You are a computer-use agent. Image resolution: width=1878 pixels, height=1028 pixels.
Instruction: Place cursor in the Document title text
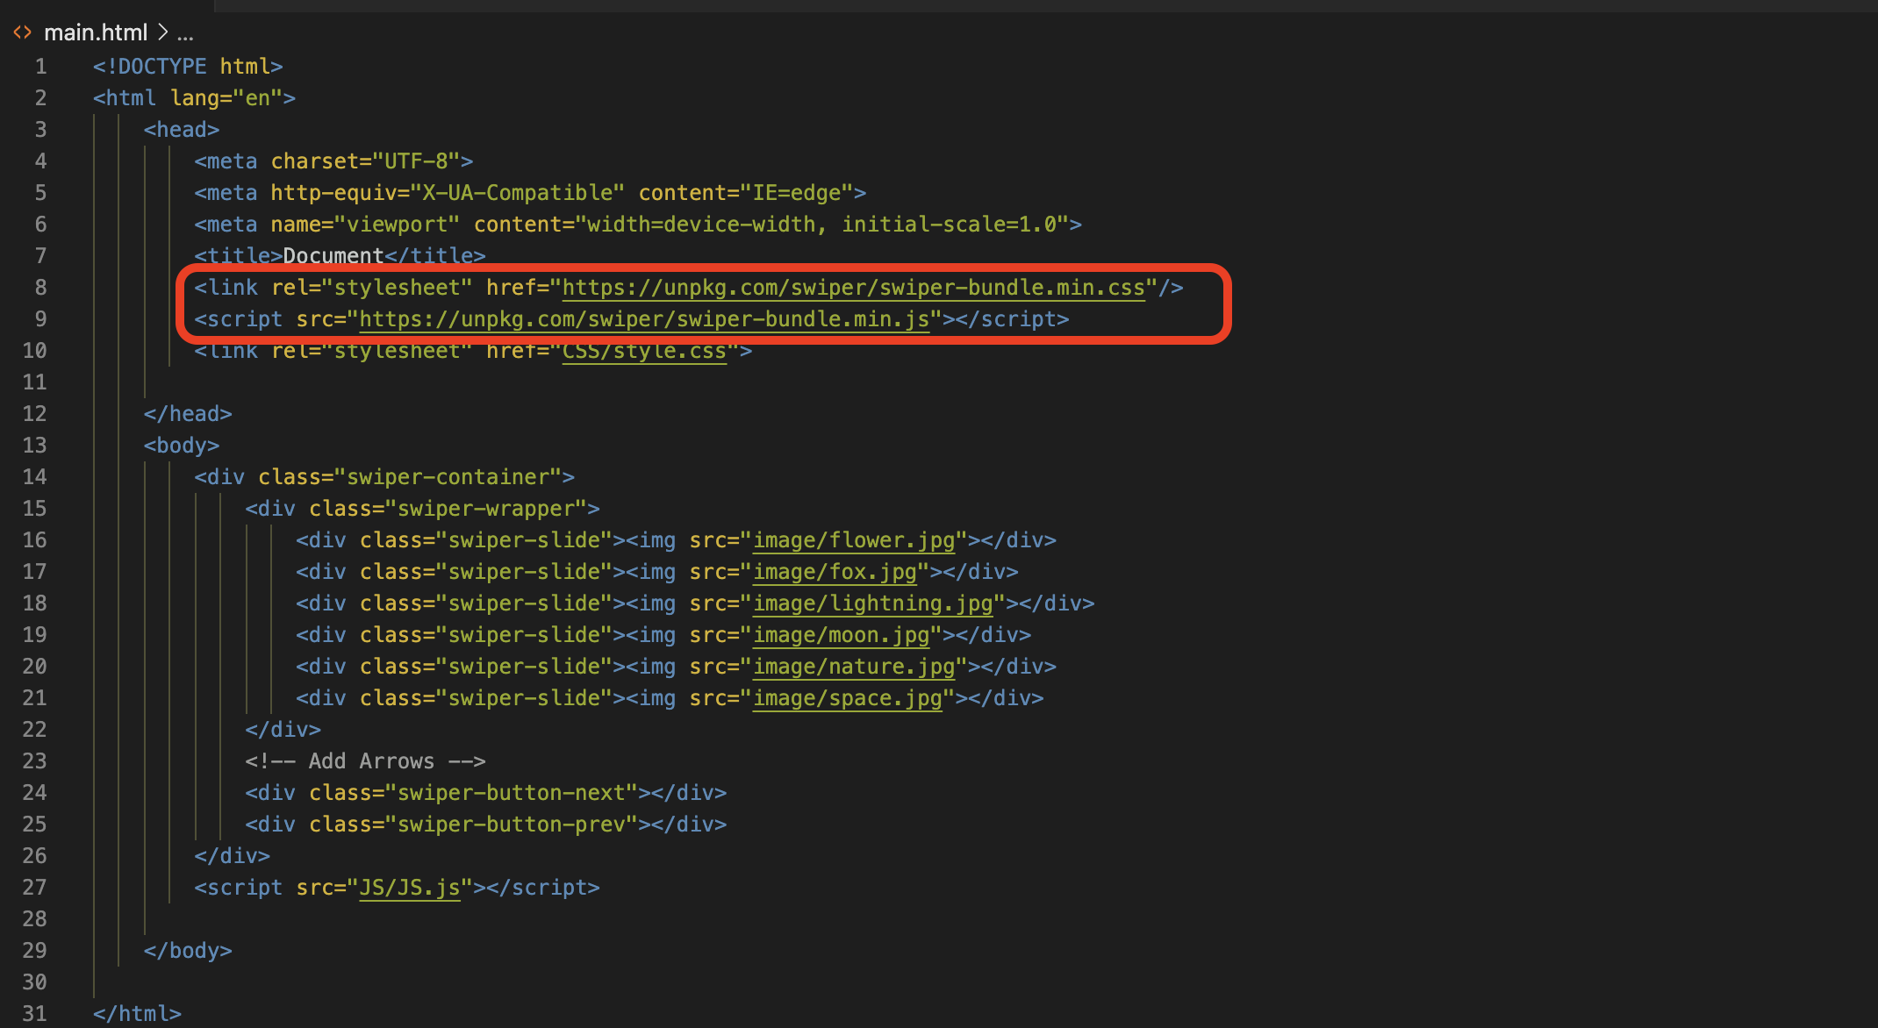point(333,255)
